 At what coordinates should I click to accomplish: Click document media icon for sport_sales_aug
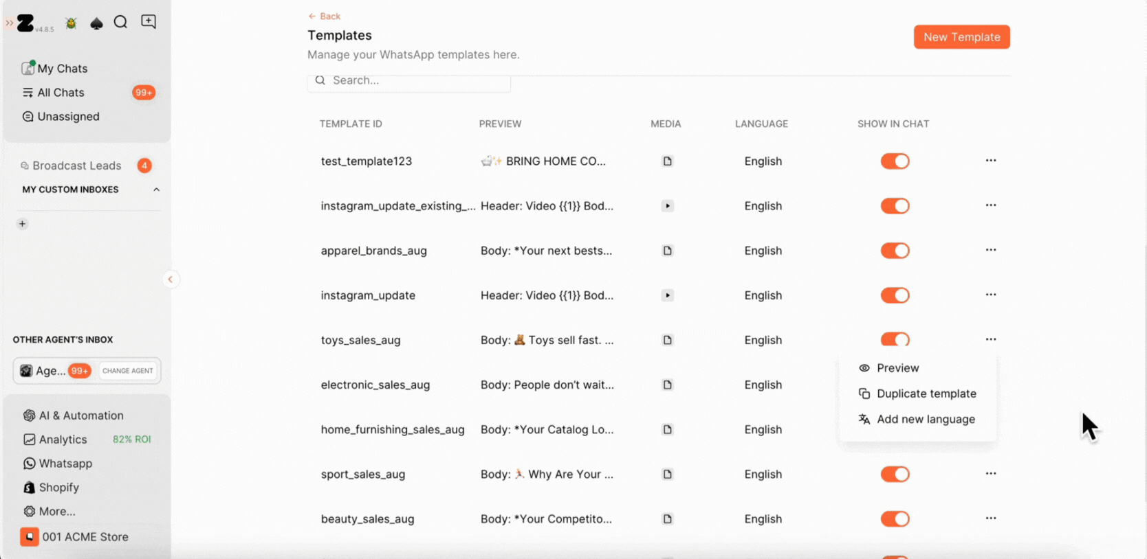click(667, 474)
